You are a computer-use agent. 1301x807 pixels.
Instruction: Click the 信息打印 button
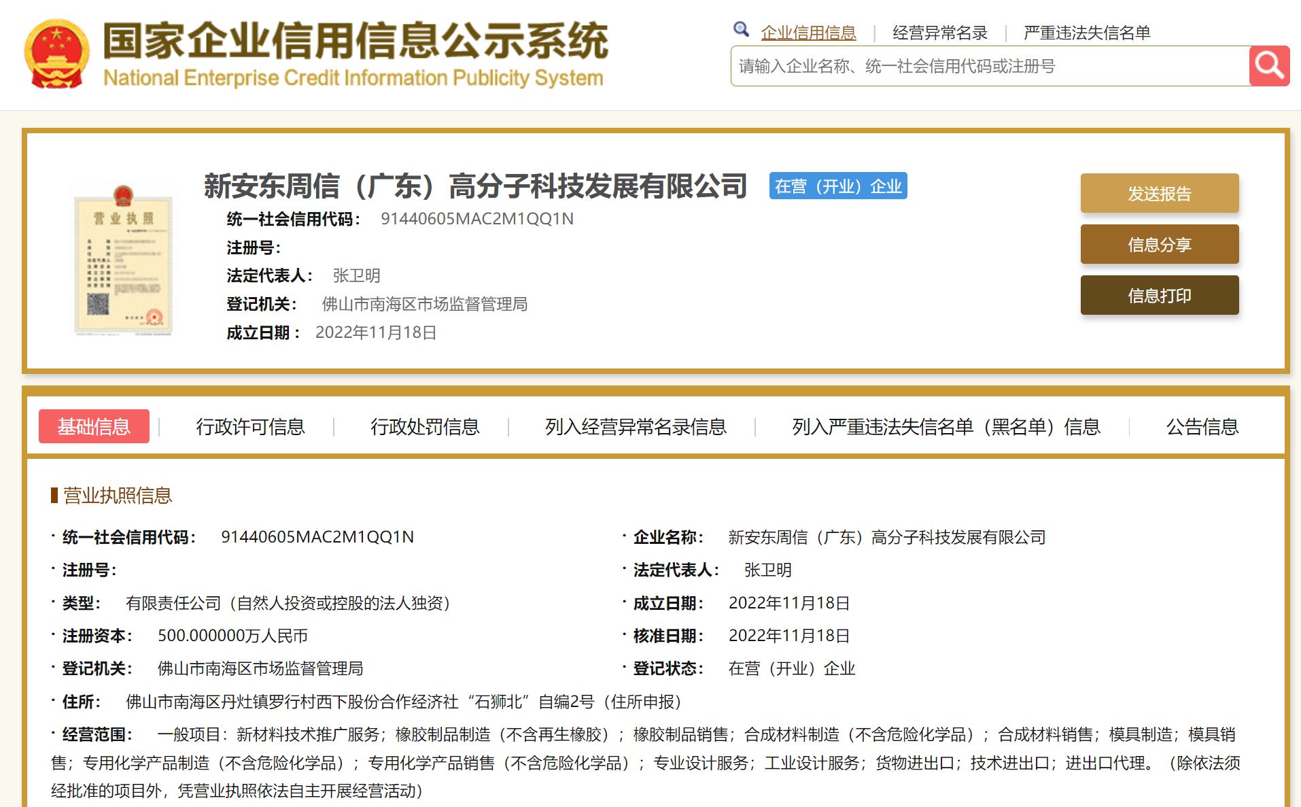point(1160,296)
